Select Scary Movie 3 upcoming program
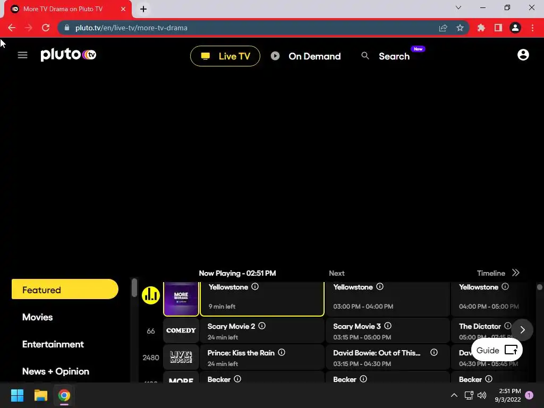 point(387,330)
